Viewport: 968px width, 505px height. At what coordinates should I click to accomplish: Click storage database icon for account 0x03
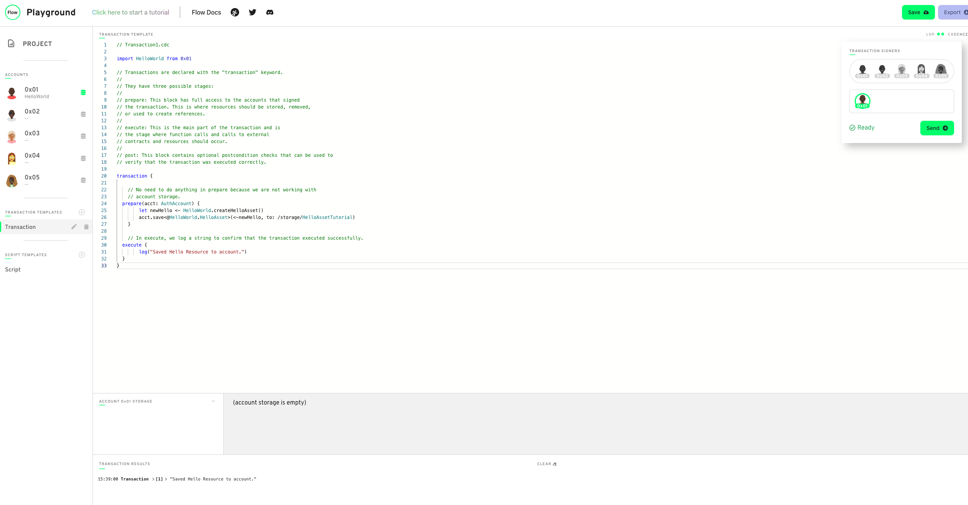pos(83,136)
